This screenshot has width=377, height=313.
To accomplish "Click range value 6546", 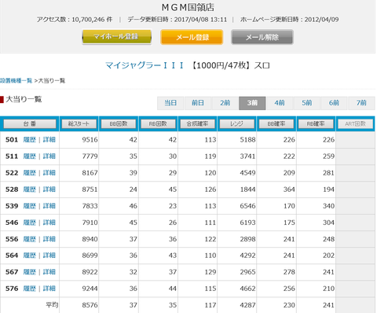I will (x=247, y=206).
